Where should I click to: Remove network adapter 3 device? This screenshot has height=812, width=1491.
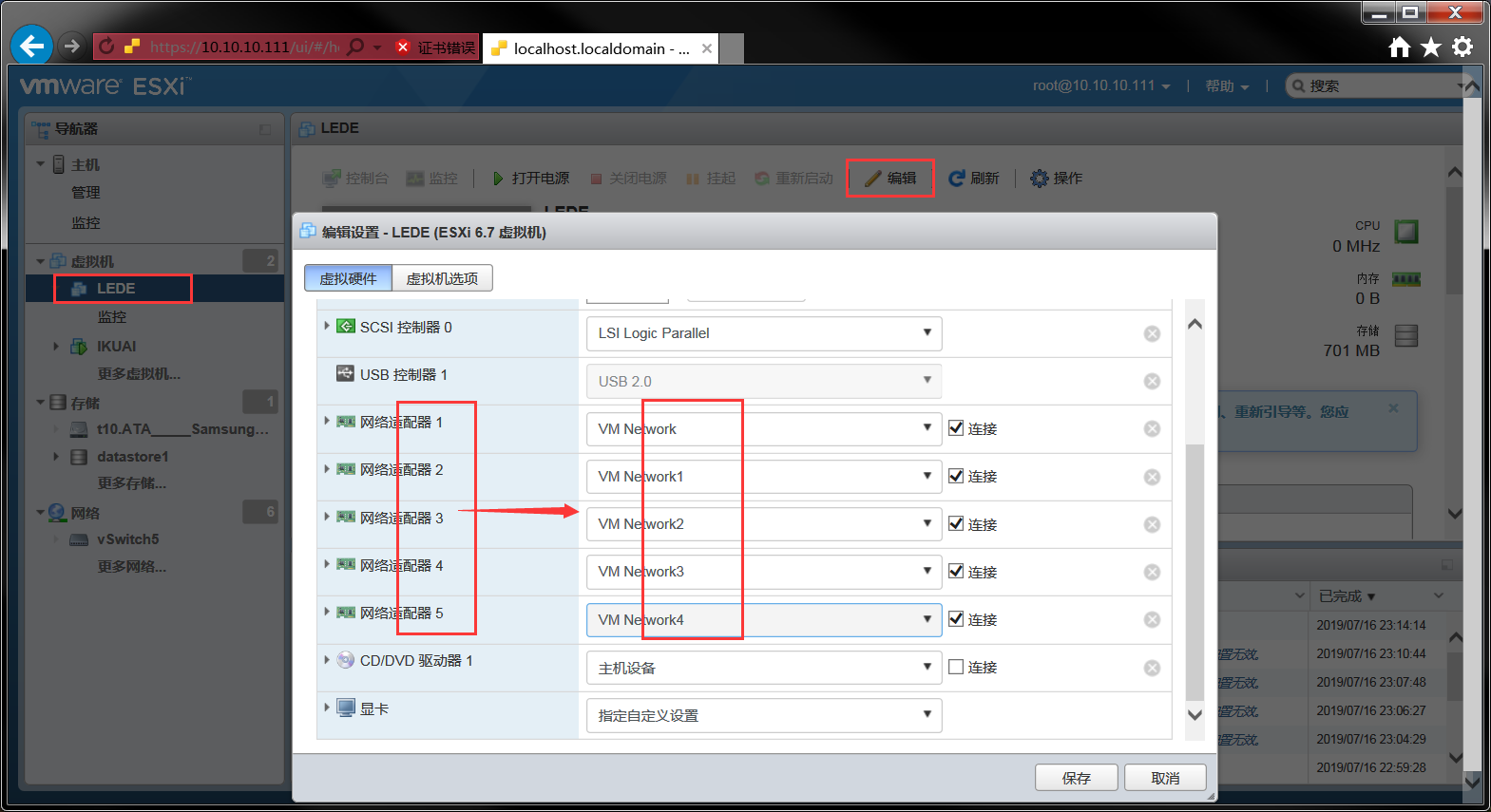pyautogui.click(x=1152, y=524)
